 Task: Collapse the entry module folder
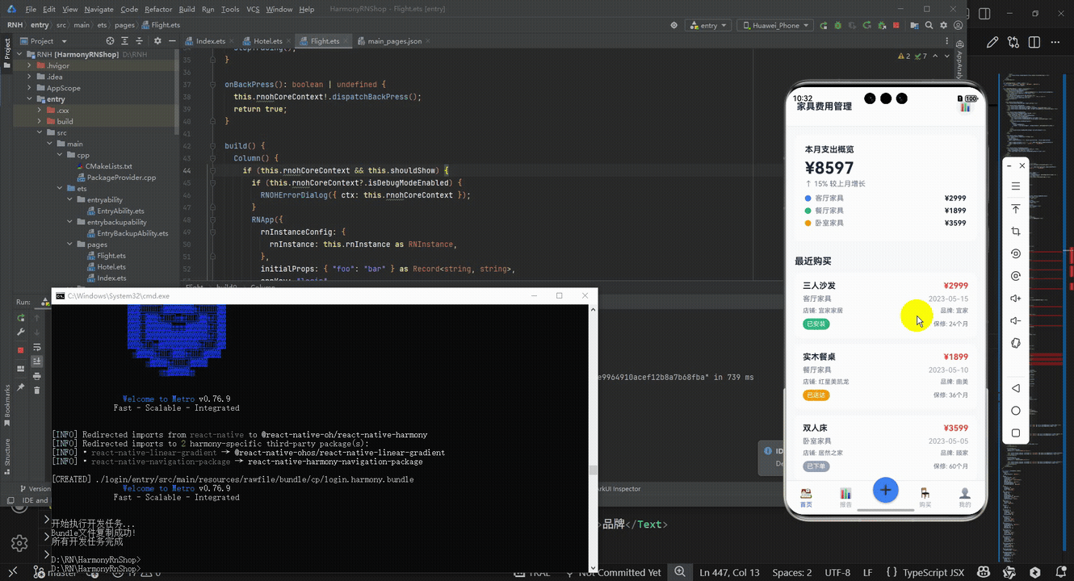tap(29, 99)
